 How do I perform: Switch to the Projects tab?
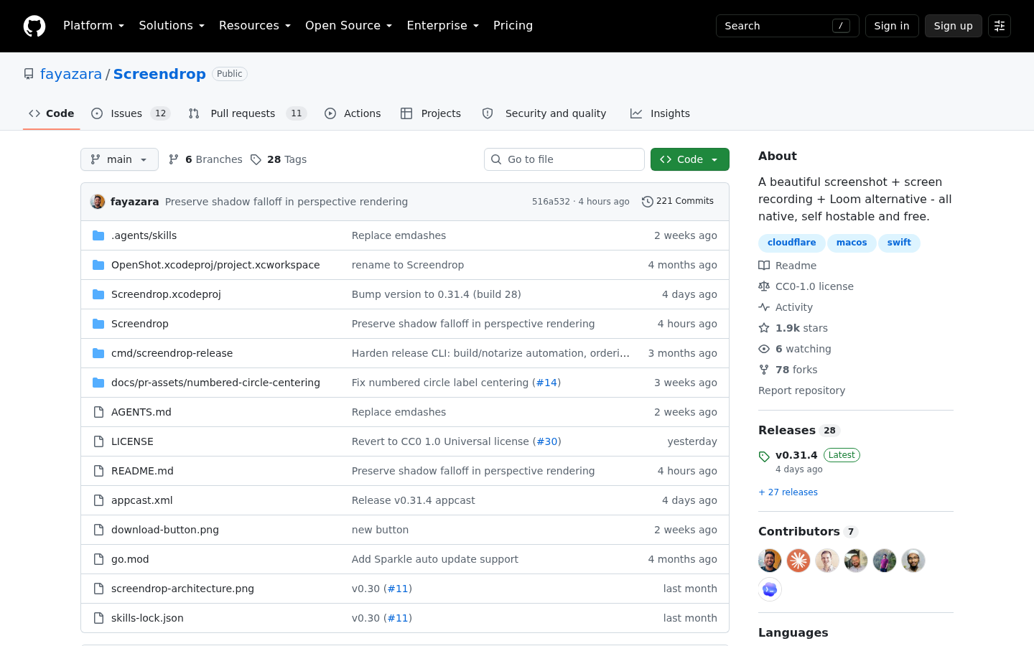(431, 113)
